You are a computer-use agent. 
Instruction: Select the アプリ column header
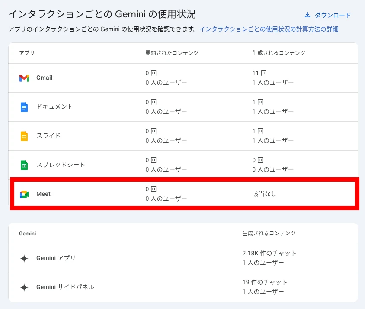click(27, 53)
